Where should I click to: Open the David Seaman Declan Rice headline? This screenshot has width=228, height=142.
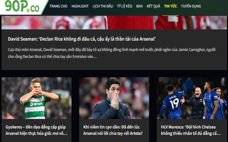(x=82, y=39)
